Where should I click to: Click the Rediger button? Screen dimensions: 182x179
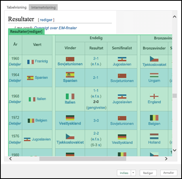click(x=148, y=173)
